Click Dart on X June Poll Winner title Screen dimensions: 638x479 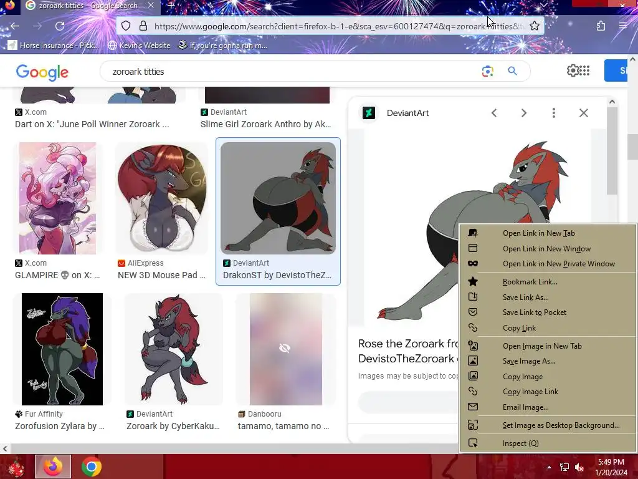(x=92, y=124)
